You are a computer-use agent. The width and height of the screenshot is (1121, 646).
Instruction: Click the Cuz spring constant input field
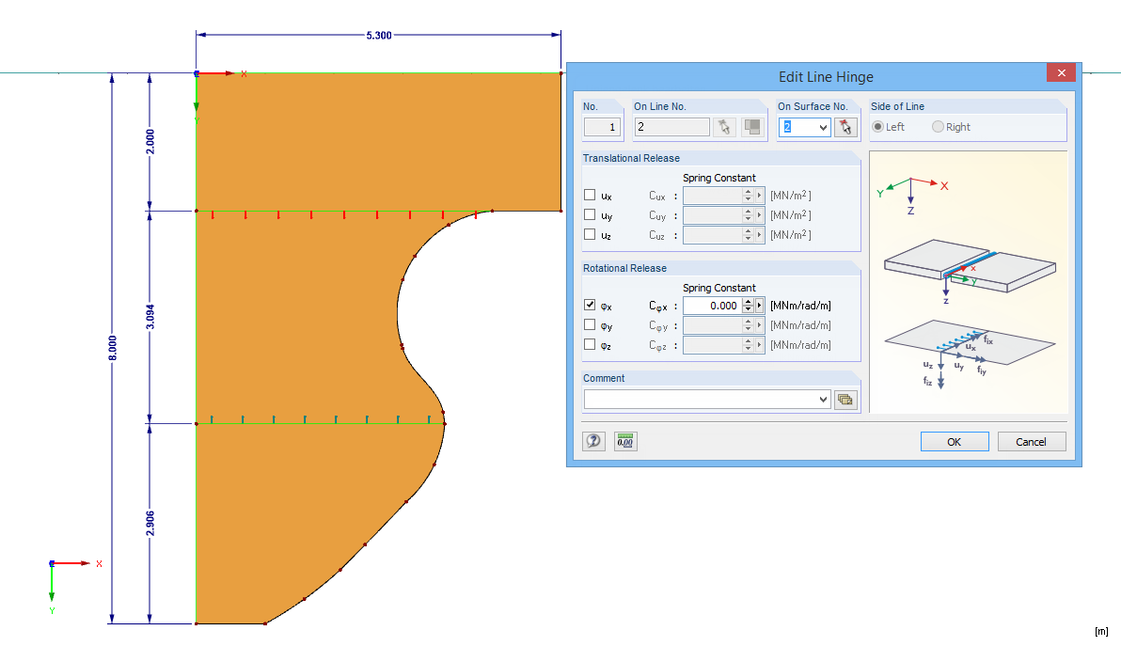[x=713, y=235]
